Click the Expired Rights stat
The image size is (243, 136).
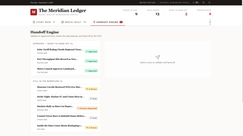coord(204,12)
